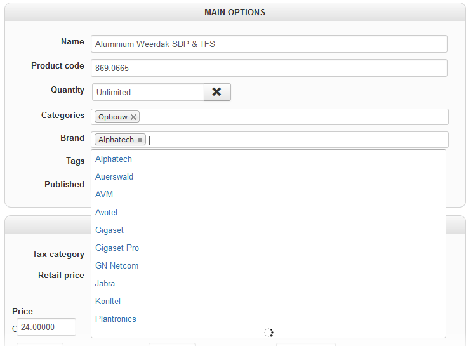Focus the Quantity input showing Unlimited
The height and width of the screenshot is (346, 471).
(148, 92)
